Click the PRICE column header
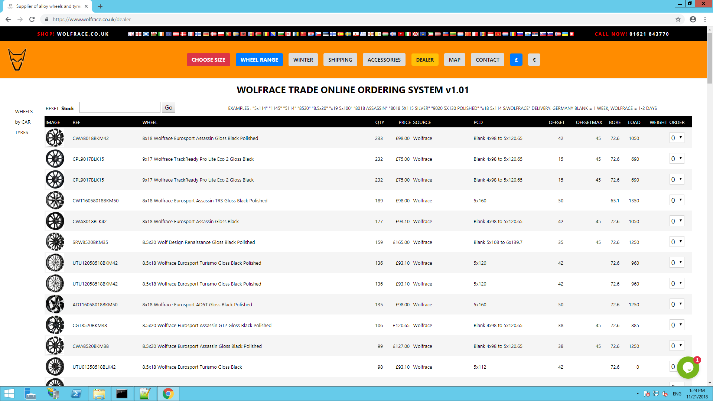Screen dimensions: 713x401 404,122
